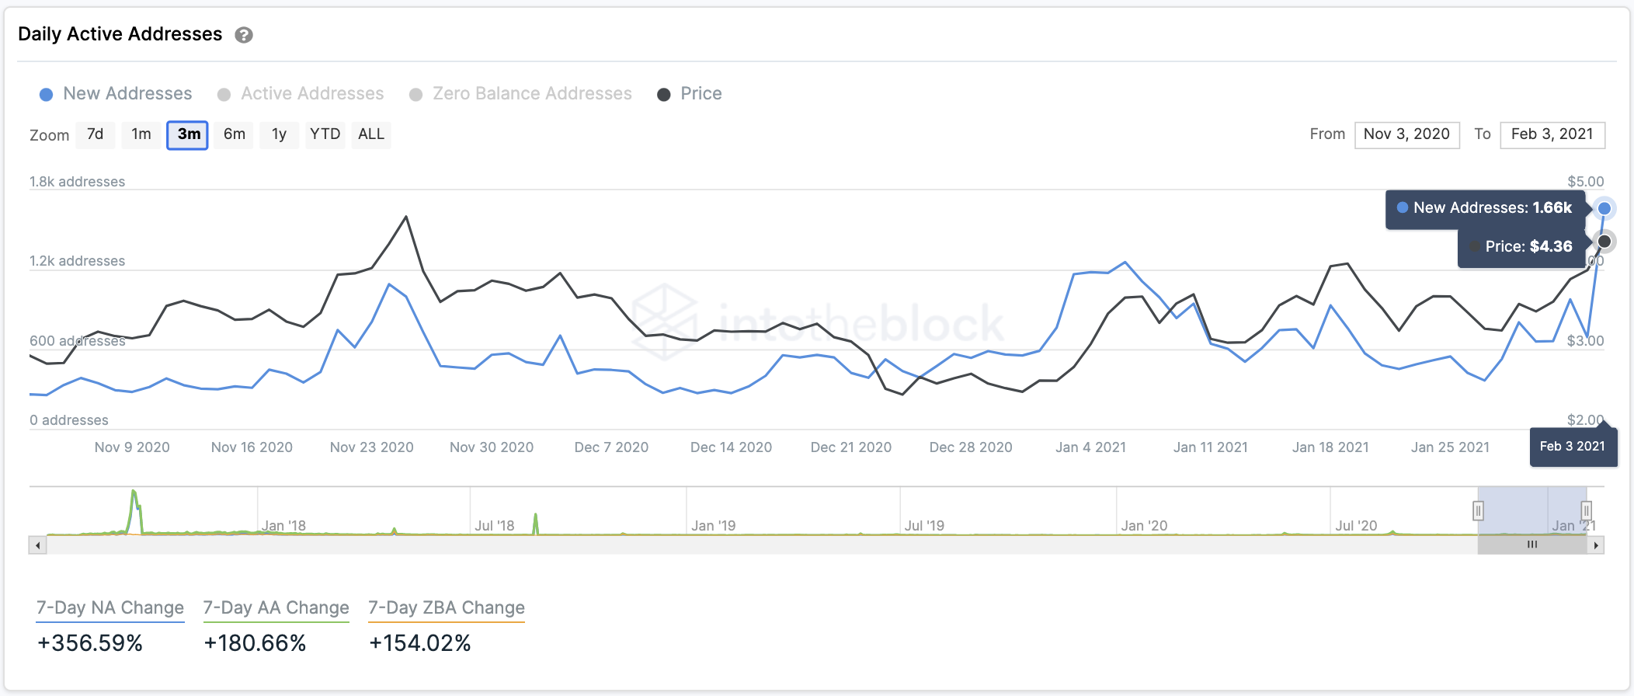This screenshot has height=696, width=1634.
Task: Open the 7-Day ZBA Change tab
Action: [447, 608]
